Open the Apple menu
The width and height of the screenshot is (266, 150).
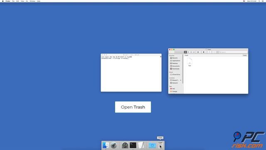(3, 1)
